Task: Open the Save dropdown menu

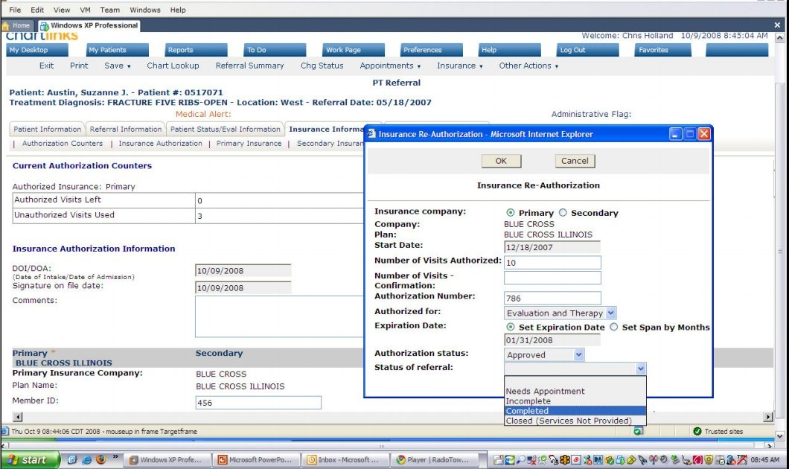Action: pos(118,66)
